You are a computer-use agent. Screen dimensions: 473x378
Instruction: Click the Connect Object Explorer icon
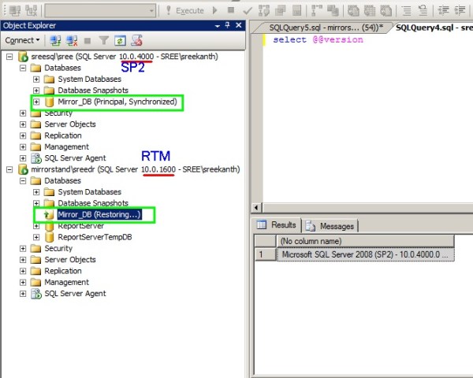pyautogui.click(x=55, y=40)
